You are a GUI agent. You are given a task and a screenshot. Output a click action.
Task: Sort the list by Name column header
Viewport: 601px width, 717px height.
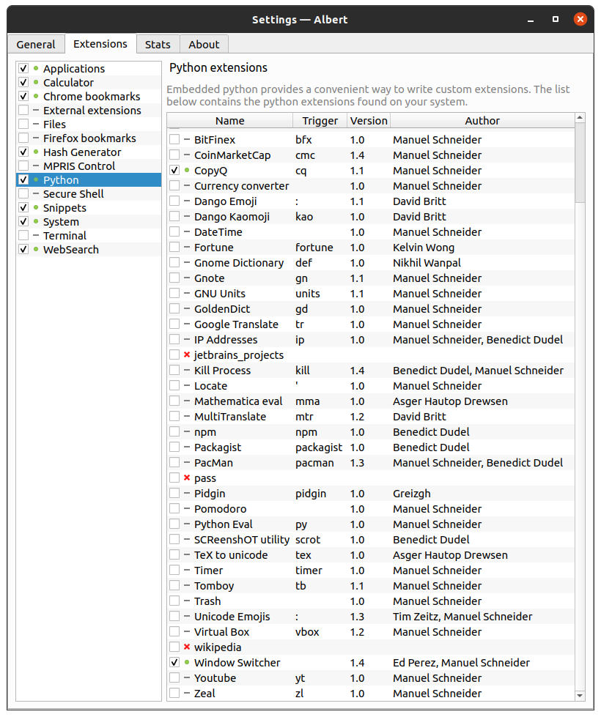(230, 121)
